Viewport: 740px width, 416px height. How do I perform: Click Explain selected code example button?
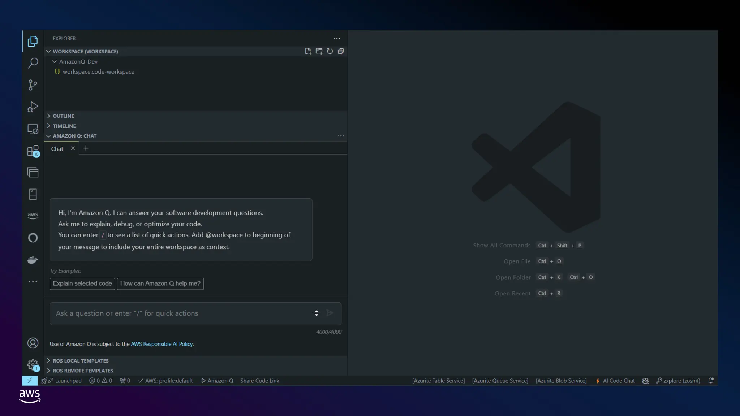[x=82, y=283]
